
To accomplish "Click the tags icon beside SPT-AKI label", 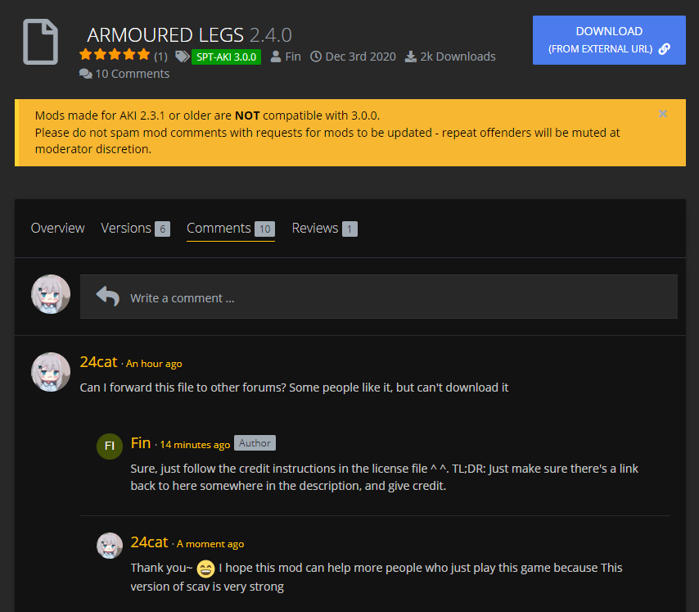I will click(x=182, y=57).
